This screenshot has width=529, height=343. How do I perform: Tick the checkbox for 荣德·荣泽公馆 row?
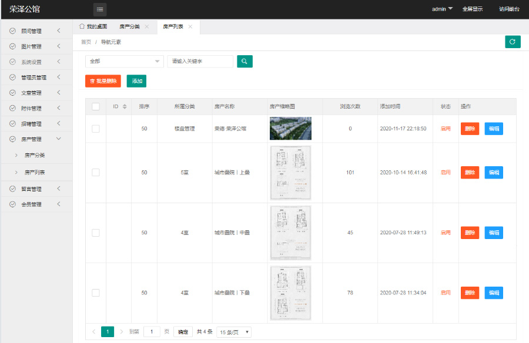coord(96,129)
